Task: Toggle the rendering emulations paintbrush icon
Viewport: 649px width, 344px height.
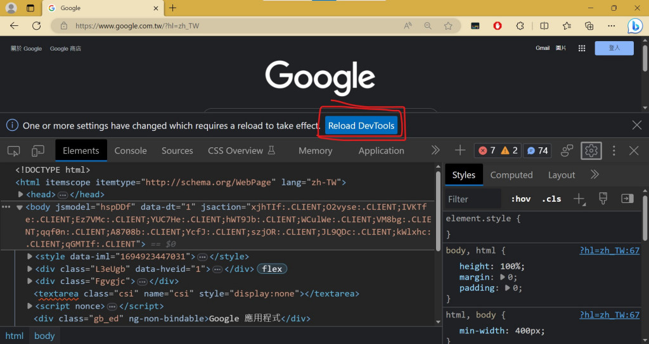Action: tap(603, 199)
